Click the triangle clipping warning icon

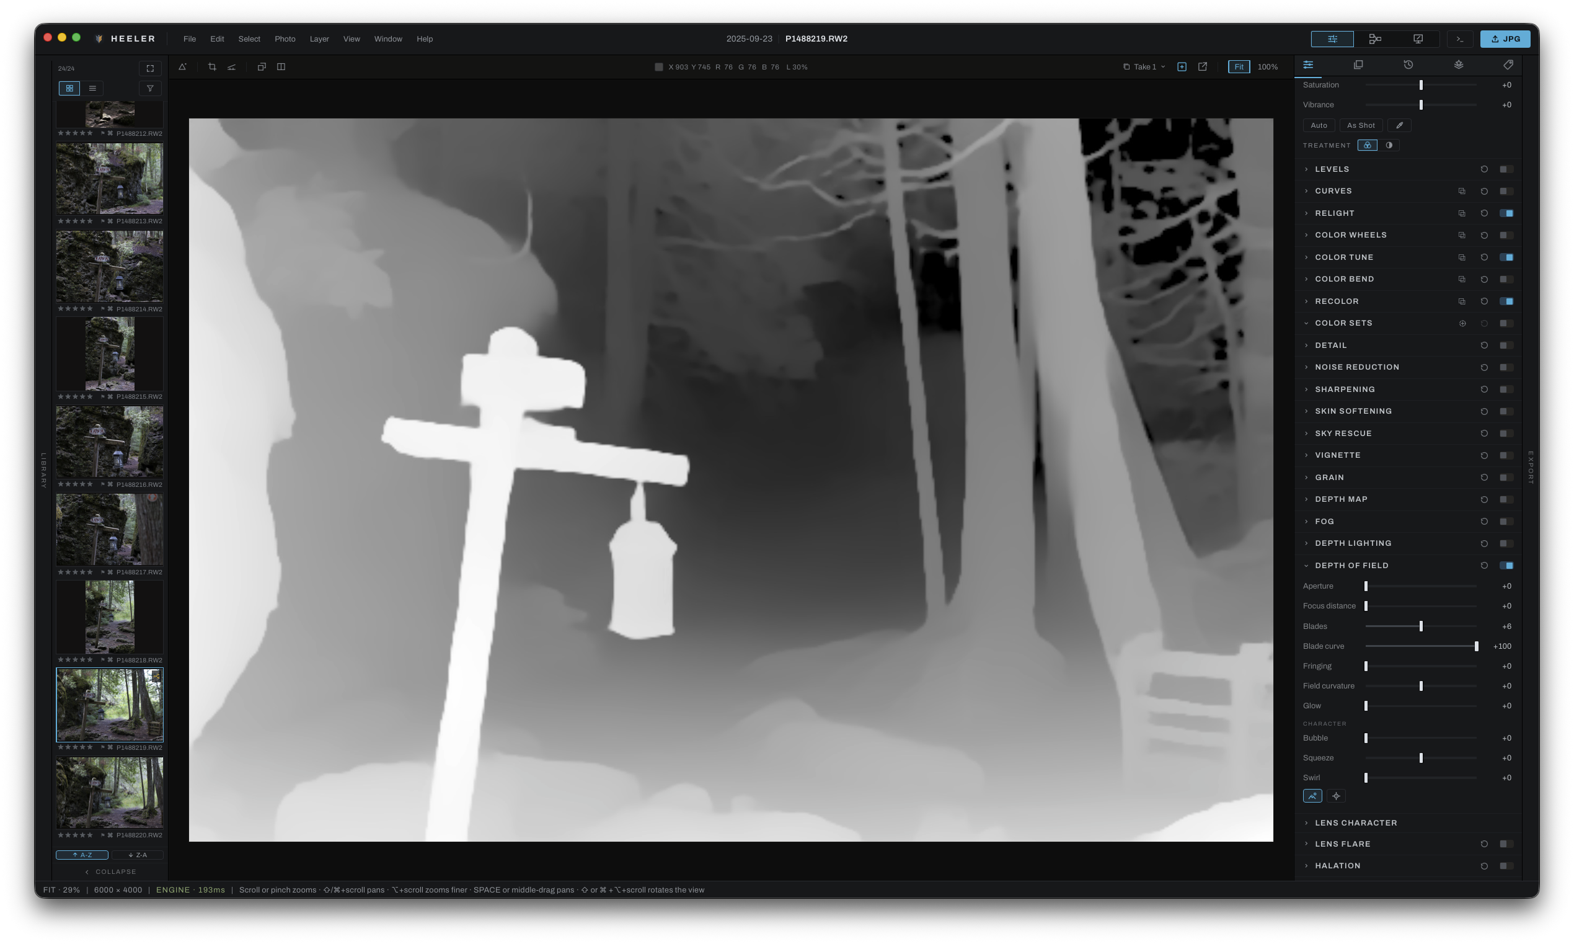[182, 67]
